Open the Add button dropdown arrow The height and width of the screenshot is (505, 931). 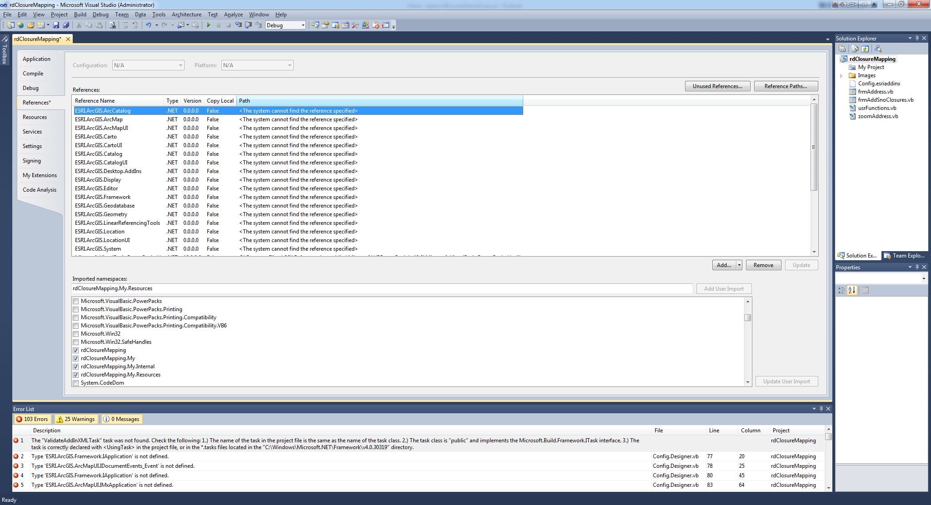[x=739, y=265]
